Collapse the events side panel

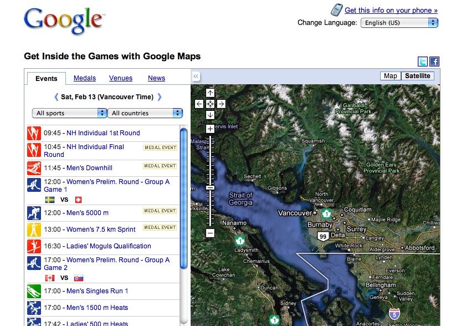(196, 77)
